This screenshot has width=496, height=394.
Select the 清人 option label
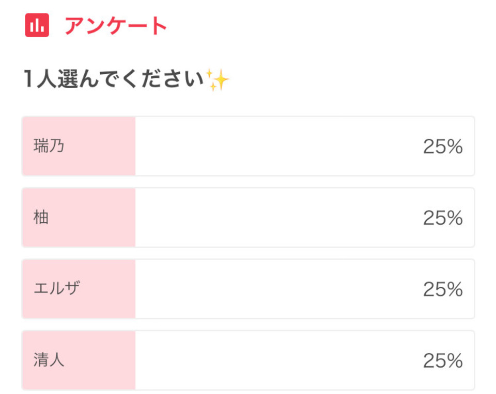click(x=49, y=360)
